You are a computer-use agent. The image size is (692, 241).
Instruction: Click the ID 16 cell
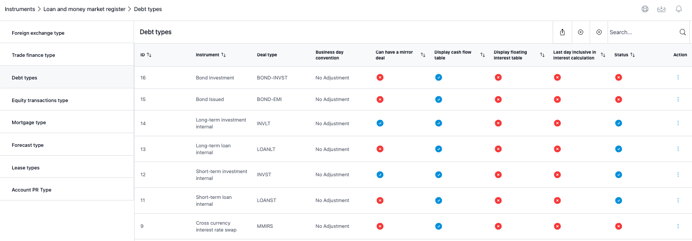click(143, 78)
